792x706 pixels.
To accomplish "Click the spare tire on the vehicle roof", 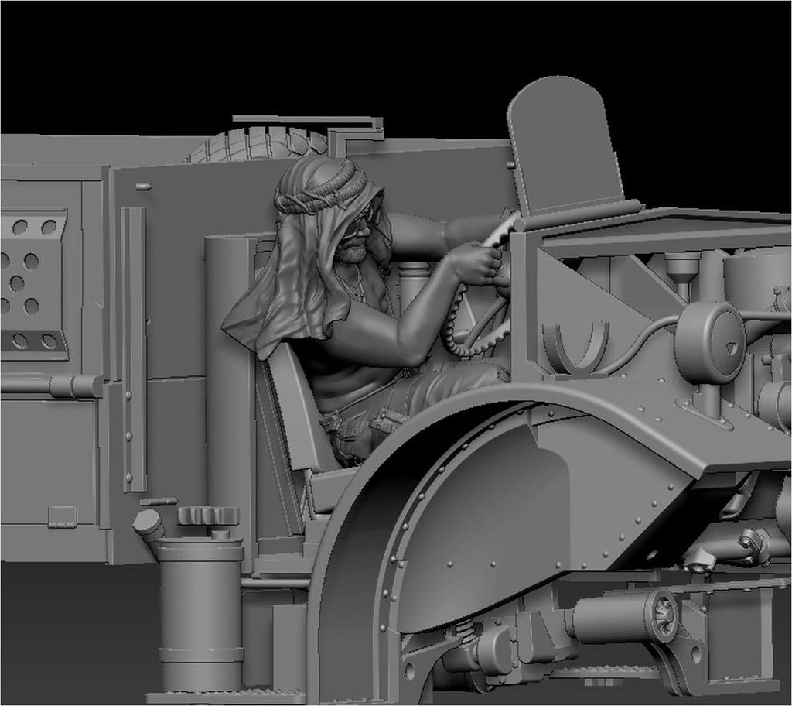I will (255, 145).
